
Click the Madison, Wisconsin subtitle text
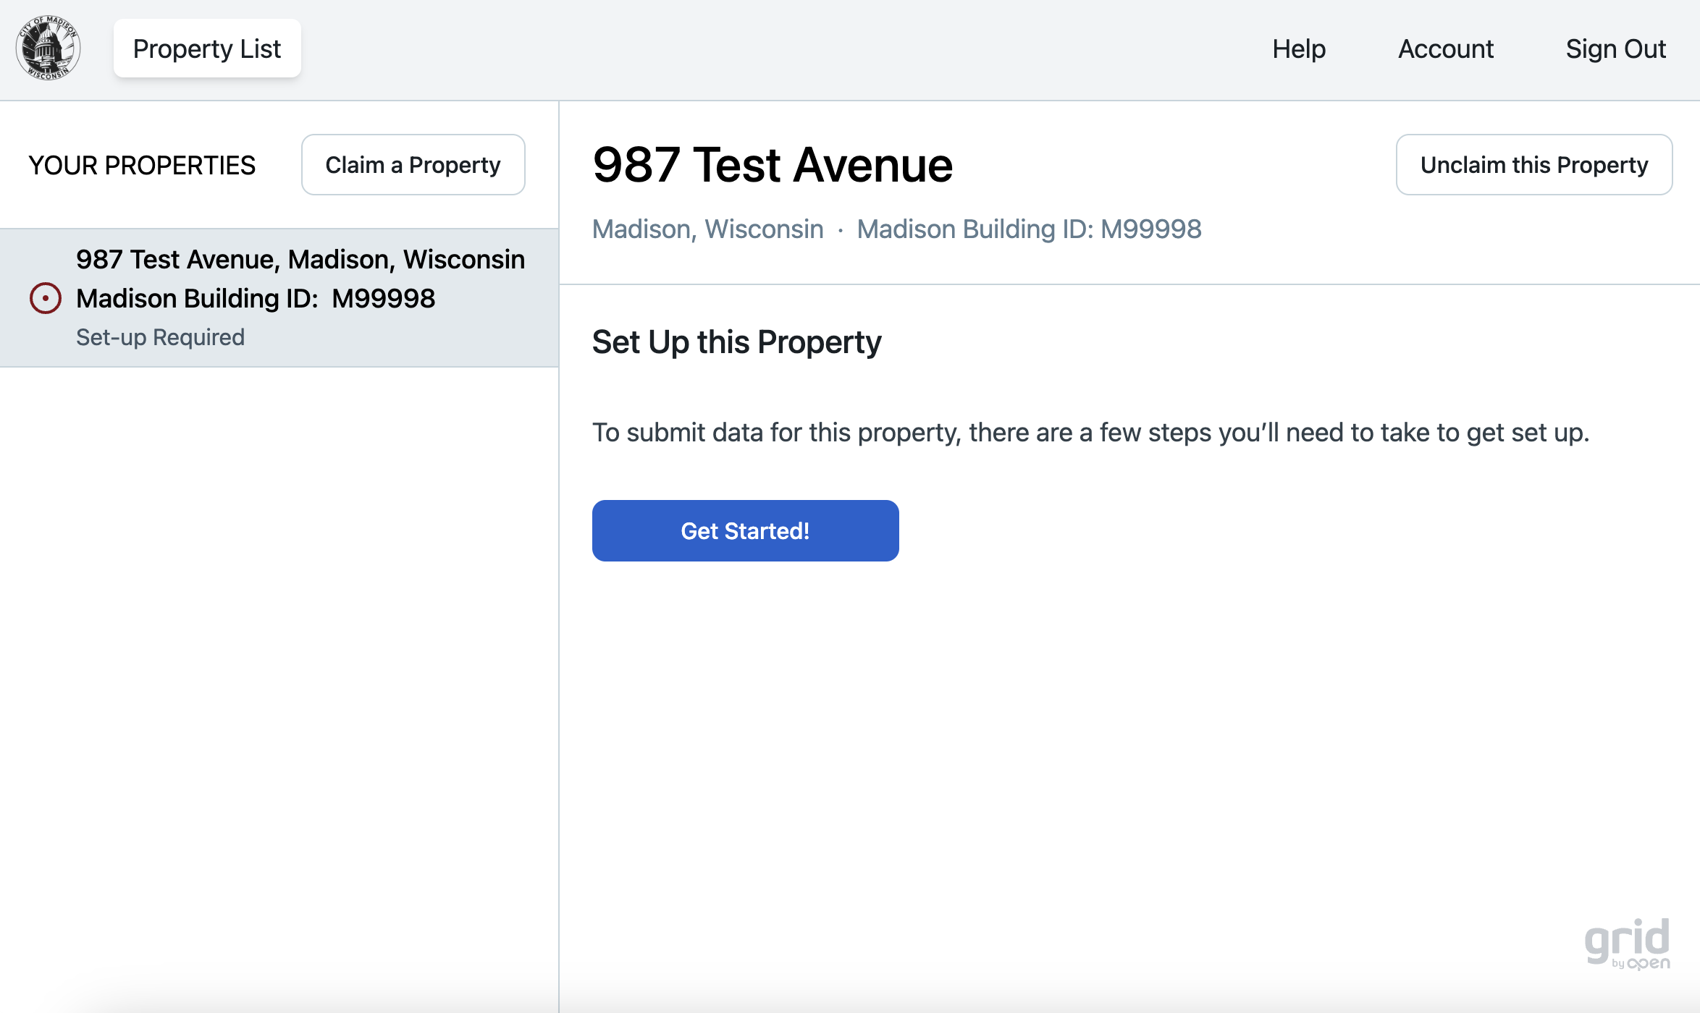[x=707, y=229]
